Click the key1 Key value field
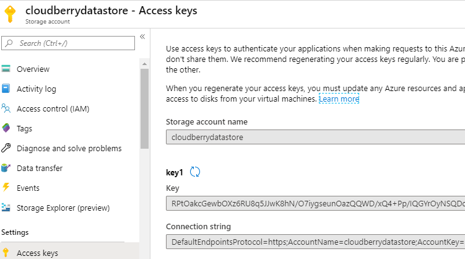The height and width of the screenshot is (259, 465). pyautogui.click(x=315, y=203)
